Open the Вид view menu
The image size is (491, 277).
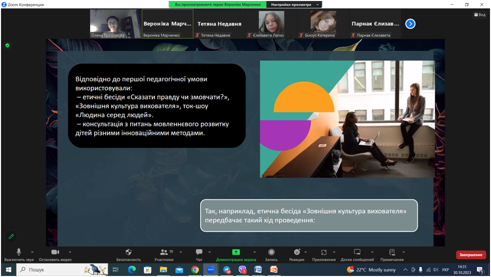click(x=479, y=15)
